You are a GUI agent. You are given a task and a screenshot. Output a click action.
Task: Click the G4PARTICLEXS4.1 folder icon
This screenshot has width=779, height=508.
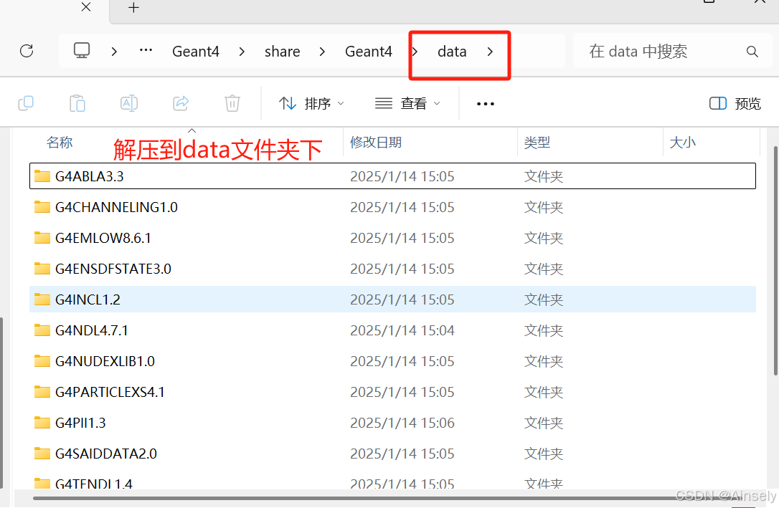(x=42, y=391)
